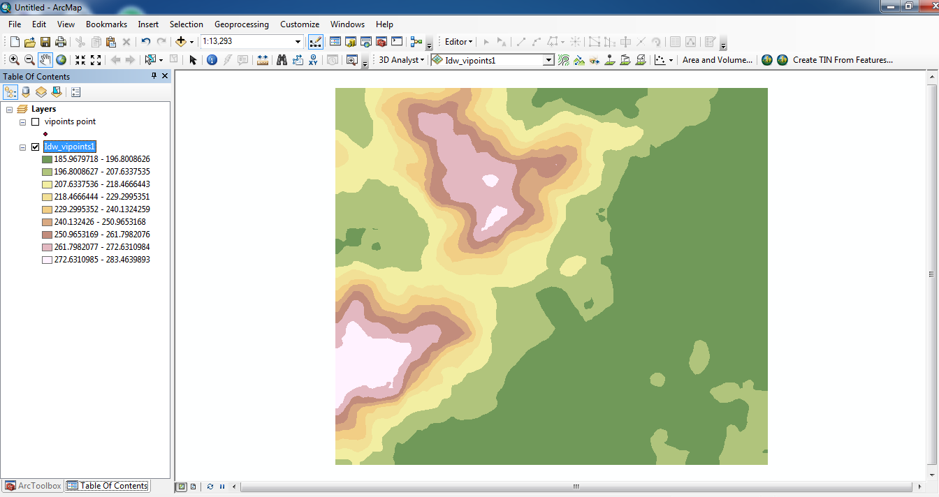Collapse the Layers data frame tree
939x497 pixels.
(9, 109)
